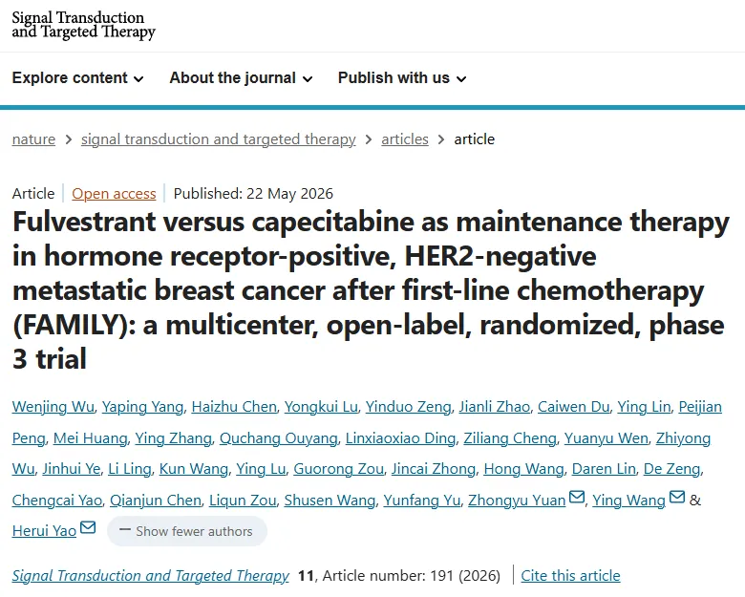Open the About the journal dropdown
745x597 pixels.
coord(241,78)
